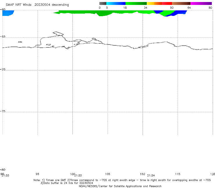Click the 'SMAP NRT Winds 20230504 descending' title

coord(37,5)
